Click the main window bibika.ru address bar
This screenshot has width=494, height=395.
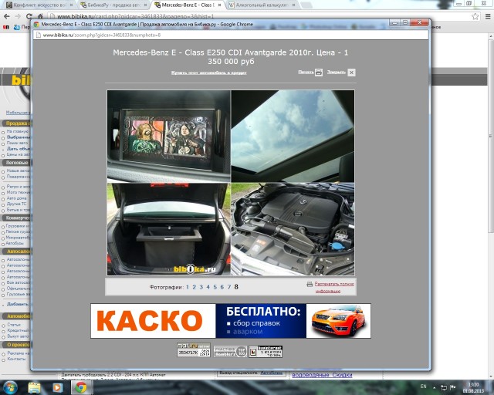(259, 16)
